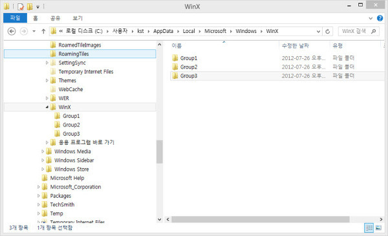
Task: Click Microsoft in the address path
Action: [x=215, y=31]
